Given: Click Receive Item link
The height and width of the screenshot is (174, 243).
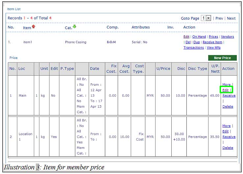Looking at the screenshot, I should 212,42.
